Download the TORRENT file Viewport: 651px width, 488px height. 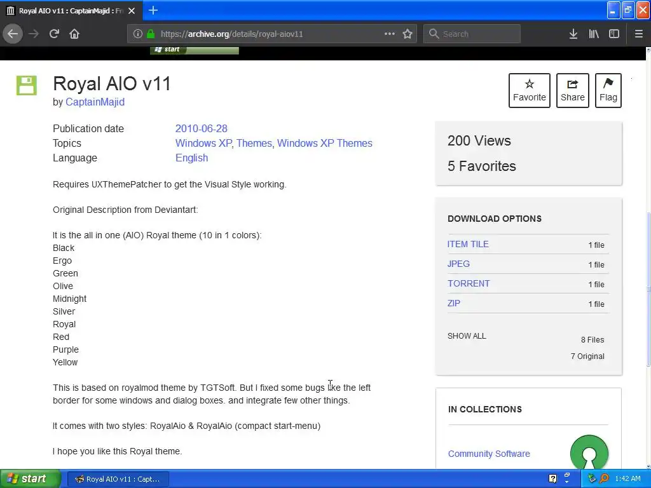coord(469,284)
